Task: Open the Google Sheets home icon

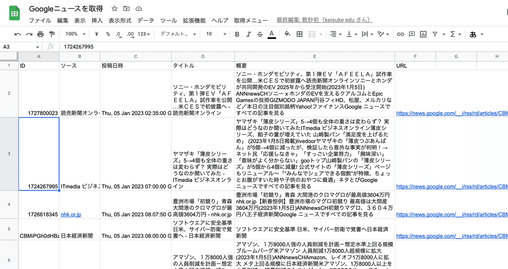Action: [x=14, y=14]
